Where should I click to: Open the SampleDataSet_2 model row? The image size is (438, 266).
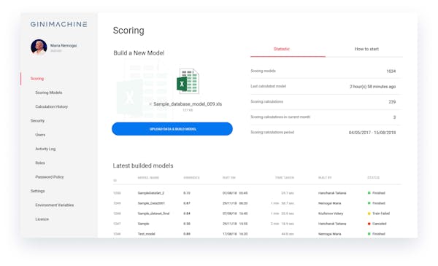coord(257,193)
